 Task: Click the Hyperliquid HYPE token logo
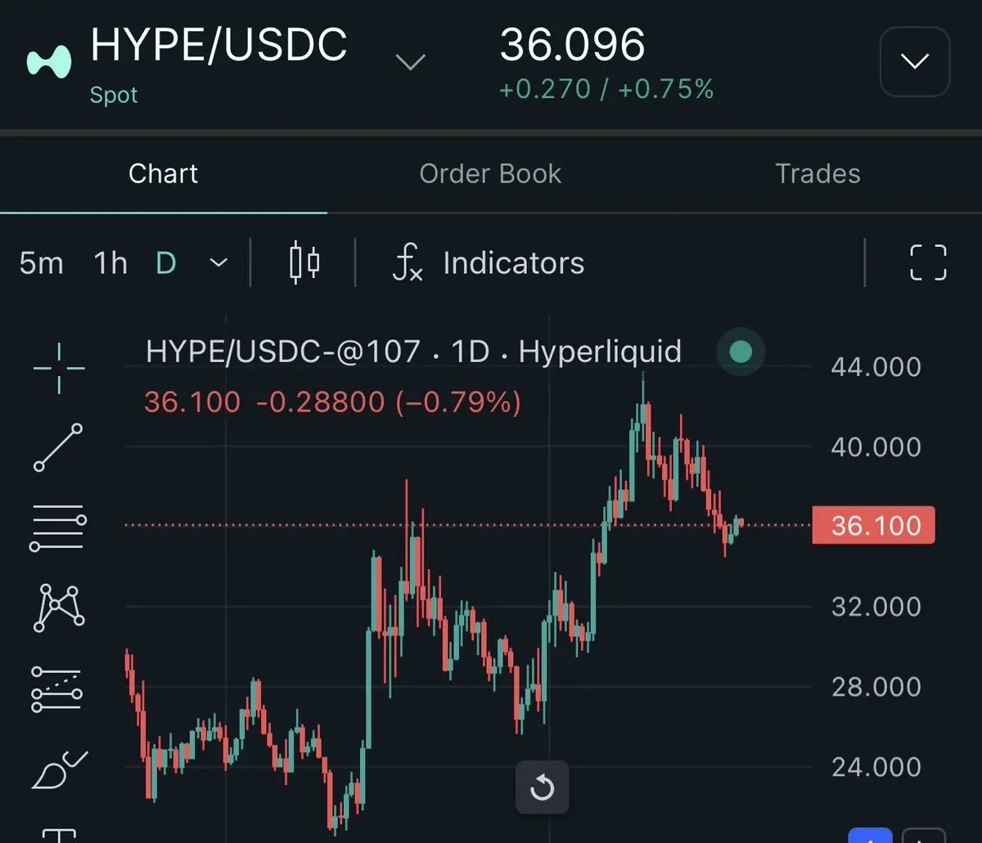pos(49,63)
